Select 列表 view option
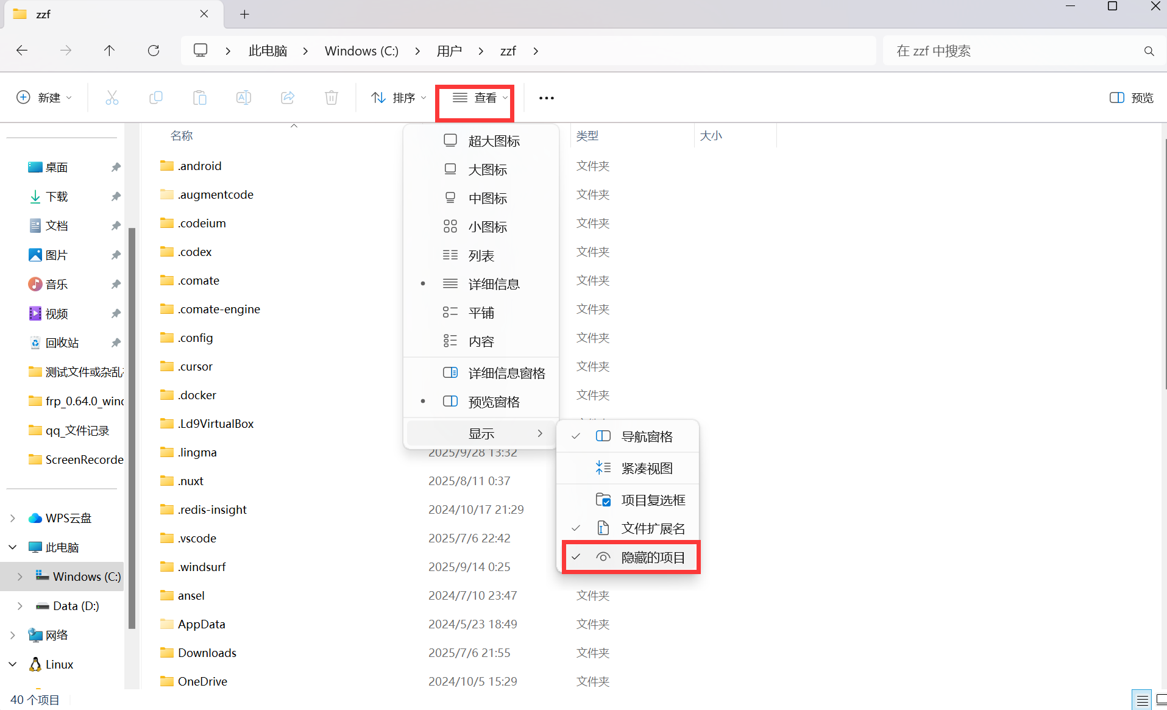The height and width of the screenshot is (710, 1167). (481, 255)
